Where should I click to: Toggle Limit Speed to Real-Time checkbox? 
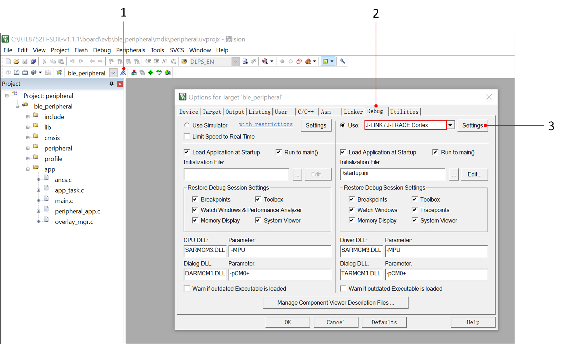tap(187, 137)
